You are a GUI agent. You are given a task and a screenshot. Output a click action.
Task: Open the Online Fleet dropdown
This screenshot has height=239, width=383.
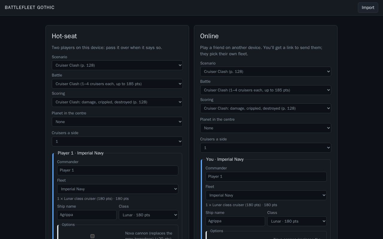pos(266,195)
